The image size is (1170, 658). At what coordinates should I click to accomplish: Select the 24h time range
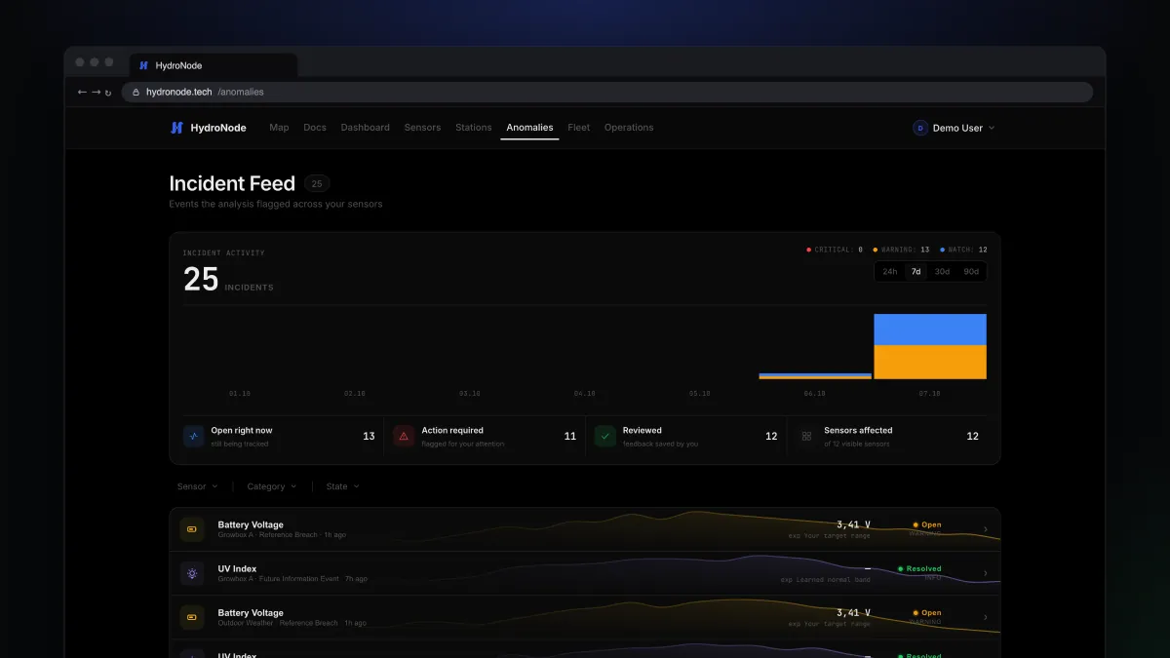point(890,272)
